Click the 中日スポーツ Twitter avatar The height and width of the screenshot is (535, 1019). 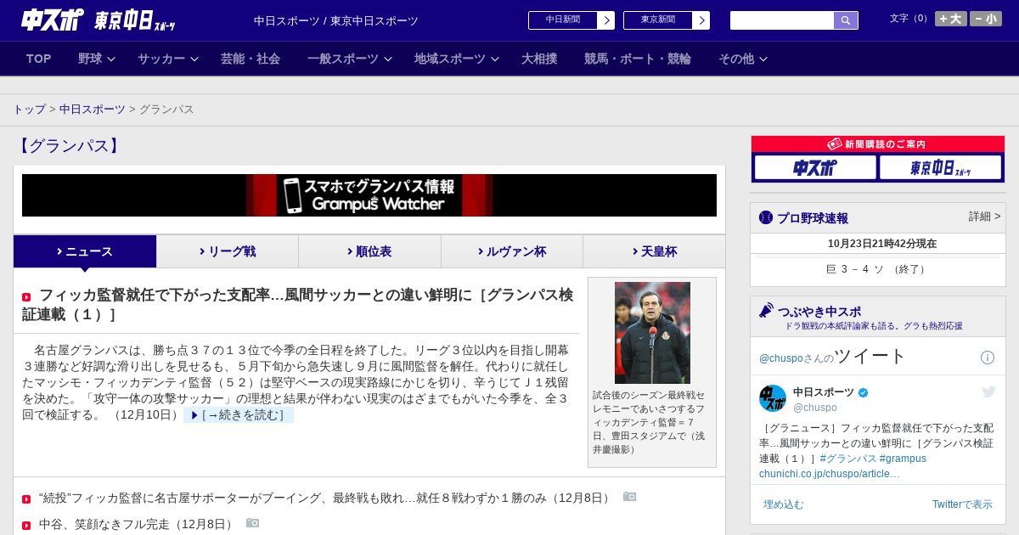[773, 398]
